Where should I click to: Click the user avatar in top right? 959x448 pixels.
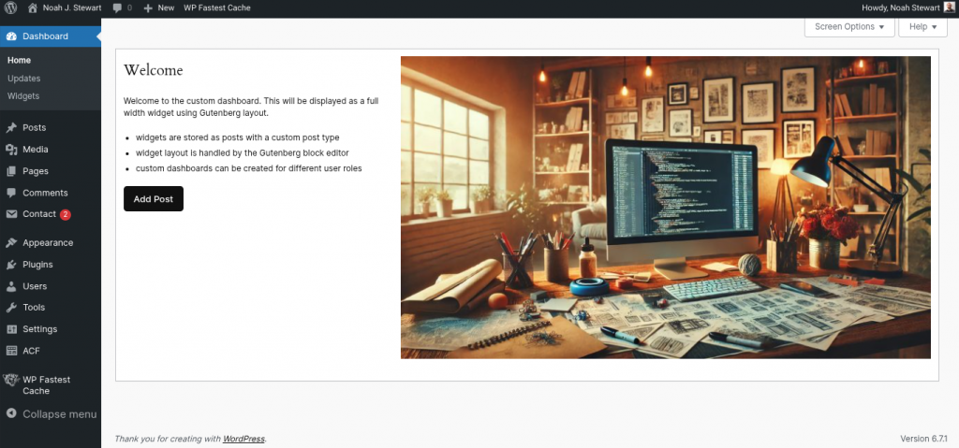[x=948, y=7]
